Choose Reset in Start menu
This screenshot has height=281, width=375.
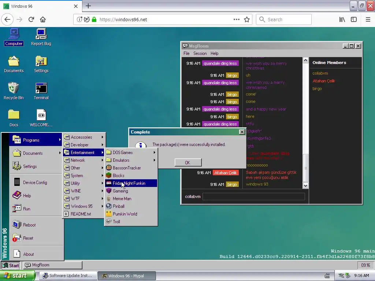click(36, 238)
